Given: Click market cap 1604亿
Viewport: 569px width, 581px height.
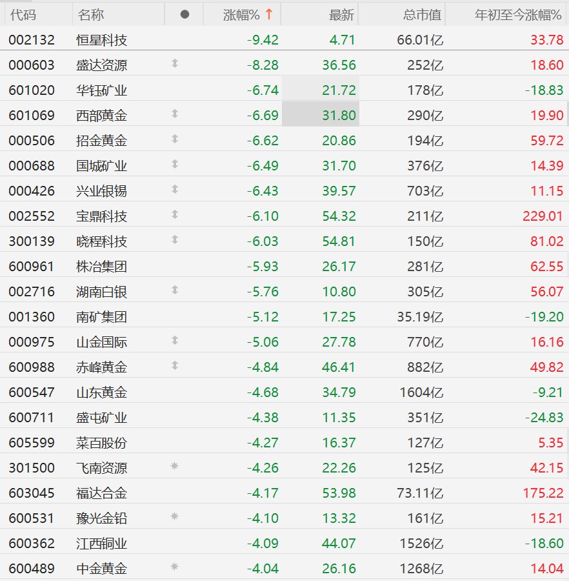Looking at the screenshot, I should click(421, 392).
